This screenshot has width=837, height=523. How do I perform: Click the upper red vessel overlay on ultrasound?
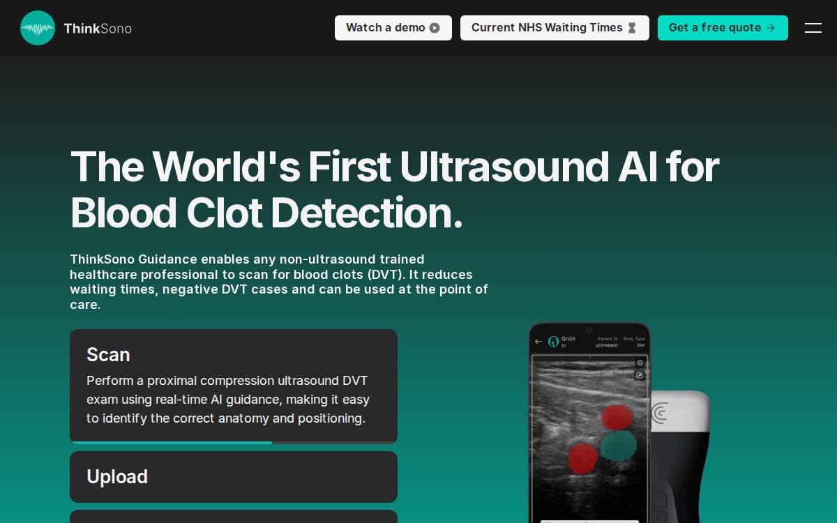pyautogui.click(x=617, y=418)
